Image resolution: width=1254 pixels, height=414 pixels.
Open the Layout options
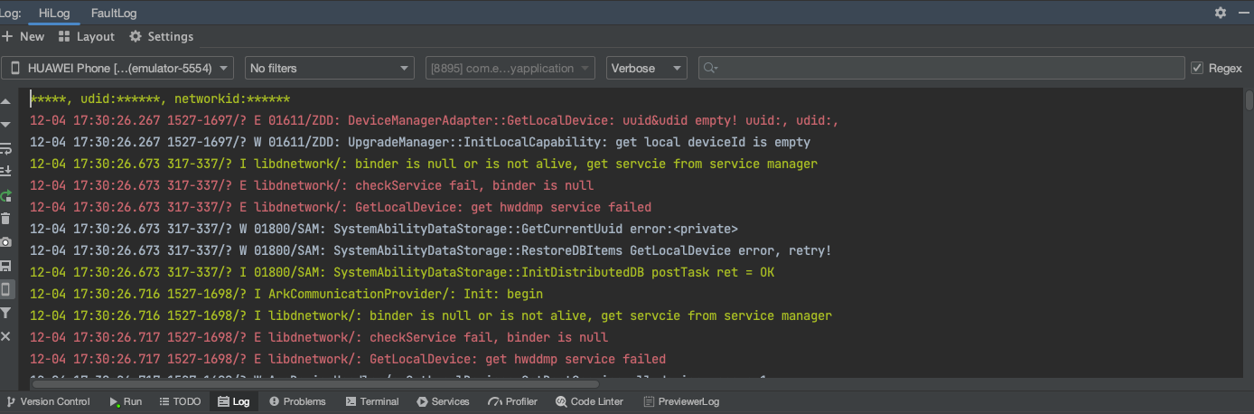pos(86,36)
